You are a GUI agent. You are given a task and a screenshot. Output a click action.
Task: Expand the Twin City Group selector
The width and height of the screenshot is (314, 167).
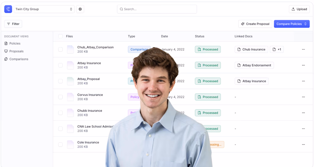[44, 9]
